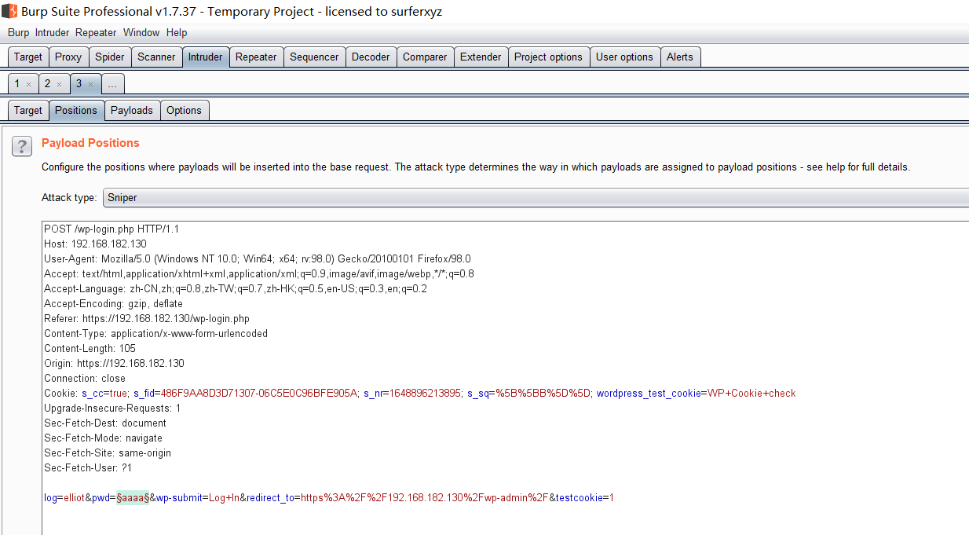Click the Content-Length: 105 line
The width and height of the screenshot is (969, 535).
click(90, 348)
